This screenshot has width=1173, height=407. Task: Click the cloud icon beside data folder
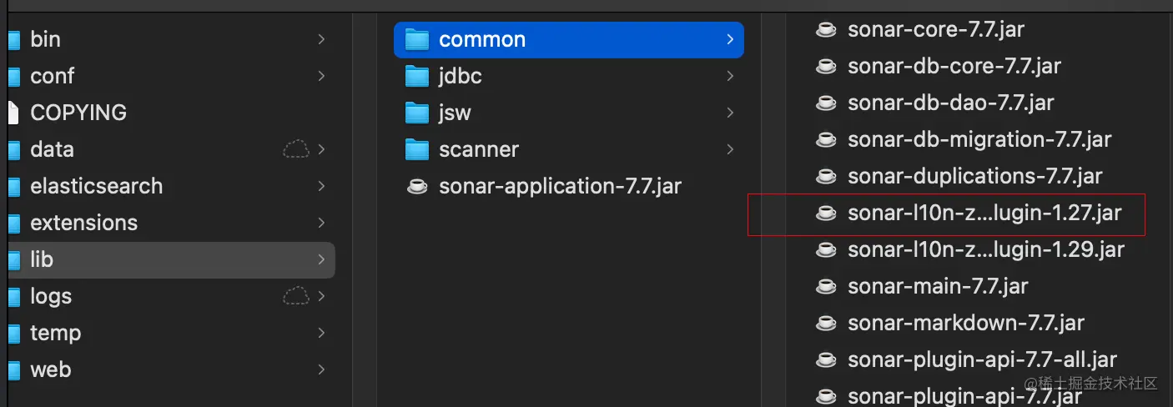pyautogui.click(x=295, y=150)
